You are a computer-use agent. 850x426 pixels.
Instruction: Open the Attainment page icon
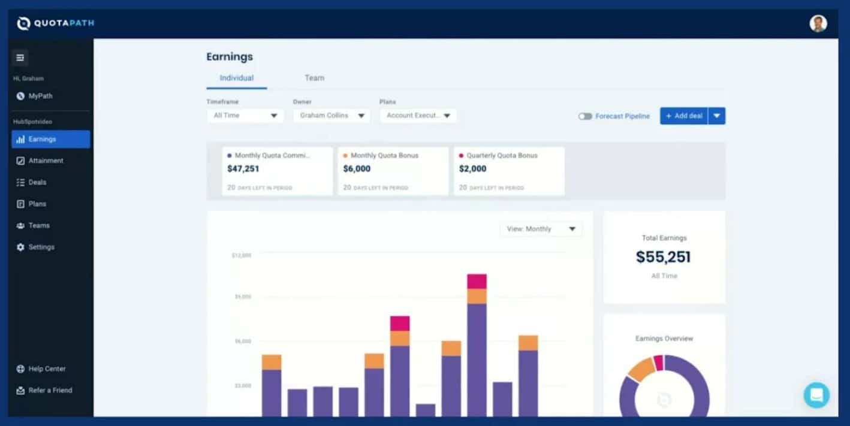20,161
